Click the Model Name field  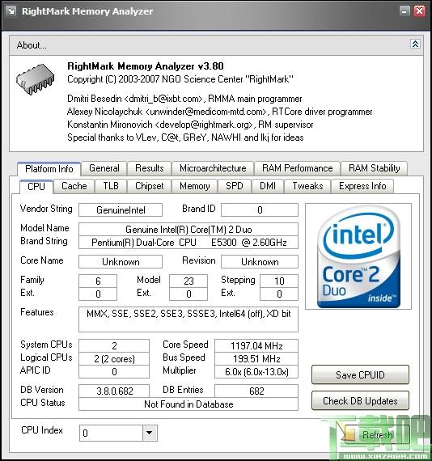click(x=188, y=230)
